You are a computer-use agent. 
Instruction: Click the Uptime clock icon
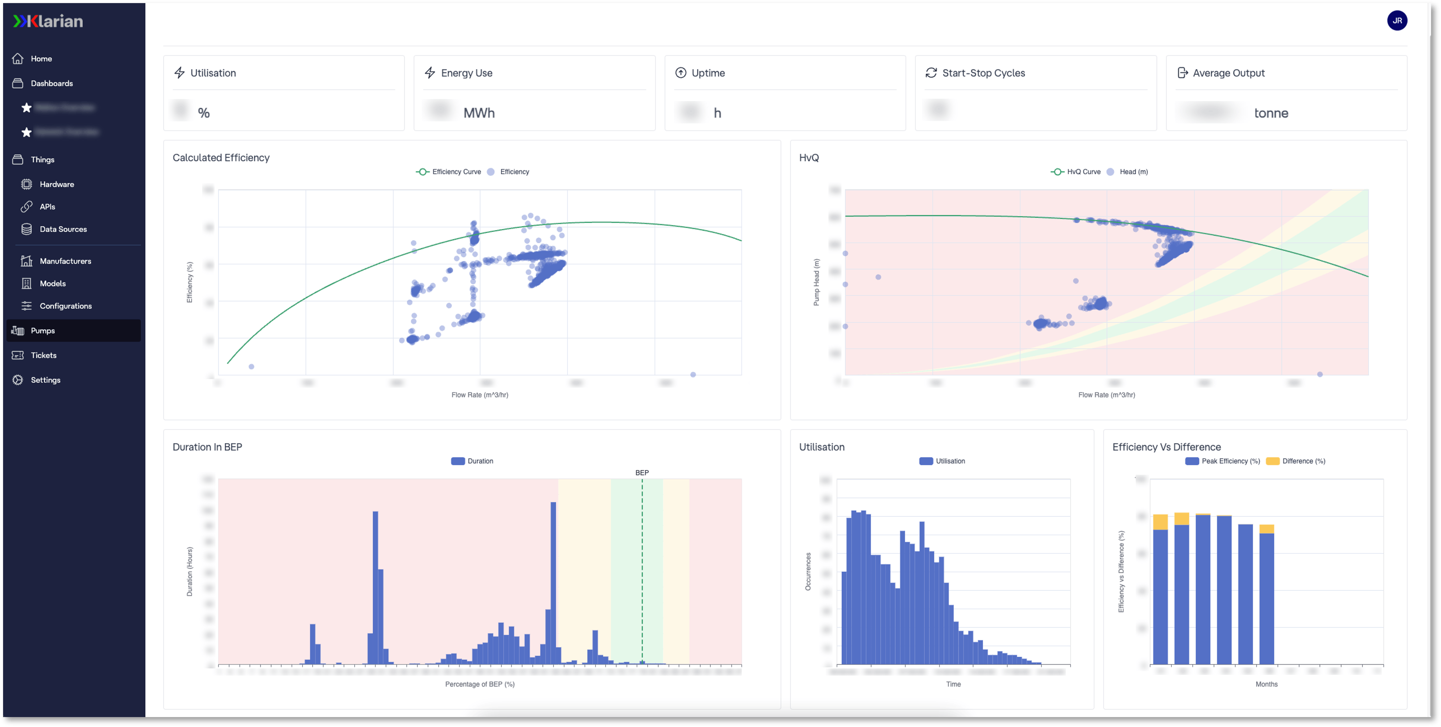[x=679, y=72]
